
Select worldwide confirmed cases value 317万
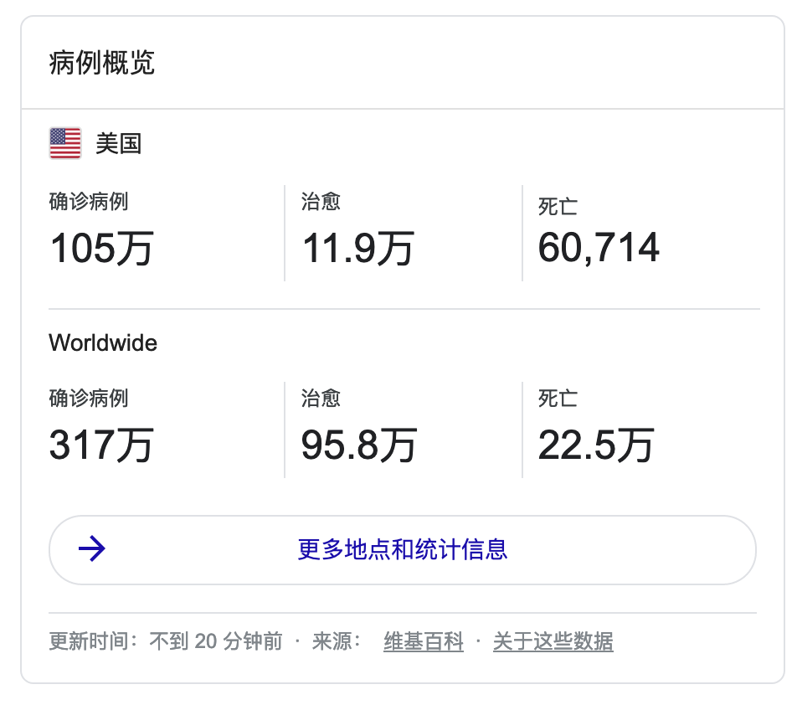[101, 445]
